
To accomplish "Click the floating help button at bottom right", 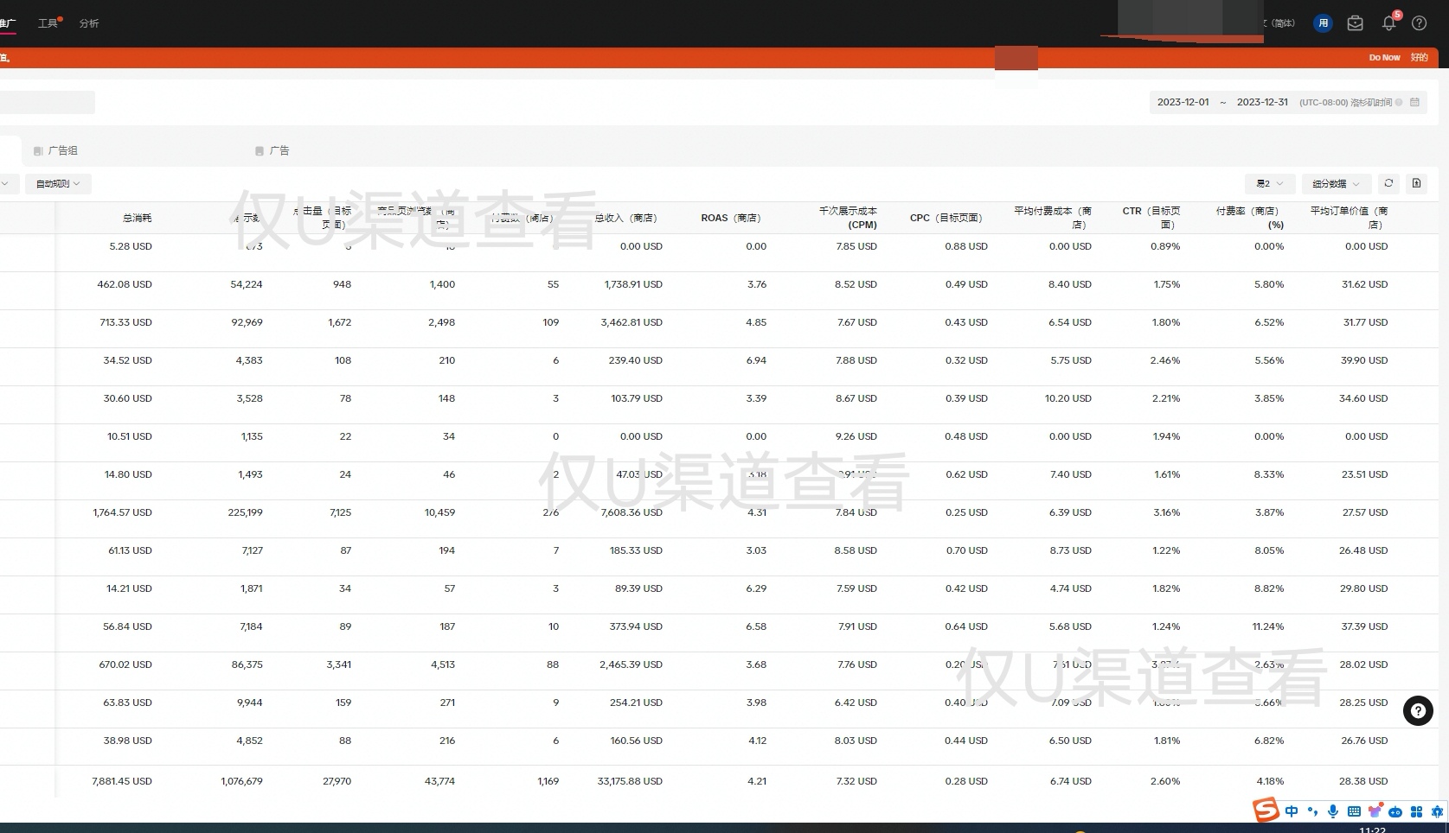I will click(1417, 711).
